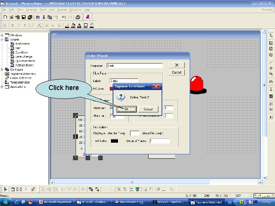Screen dimensions: 275x206
Task: Select TemplateMaker in the tree
Action: tap(20, 82)
